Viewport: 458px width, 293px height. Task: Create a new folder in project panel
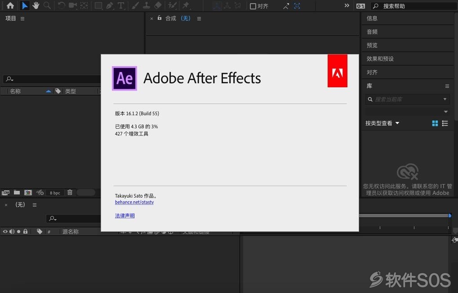[x=17, y=193]
